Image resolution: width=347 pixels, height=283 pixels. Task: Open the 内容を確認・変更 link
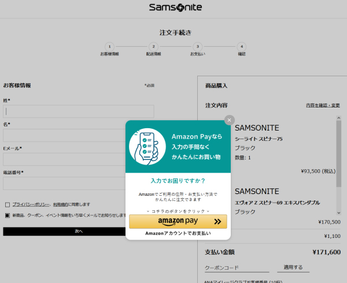point(323,105)
